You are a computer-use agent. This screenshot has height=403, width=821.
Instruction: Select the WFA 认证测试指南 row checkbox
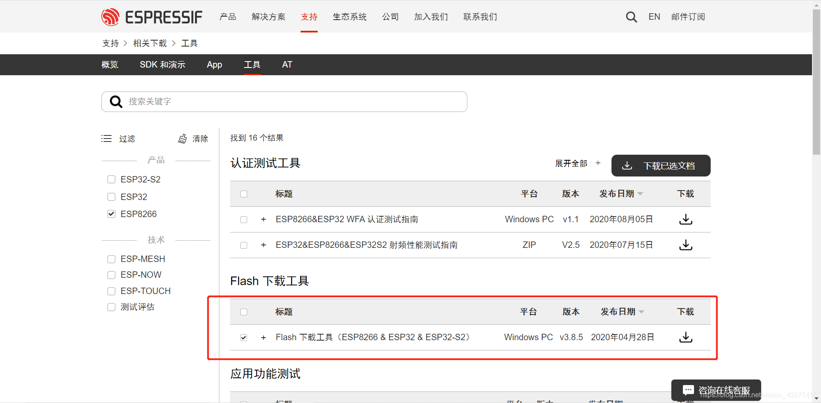pyautogui.click(x=244, y=220)
